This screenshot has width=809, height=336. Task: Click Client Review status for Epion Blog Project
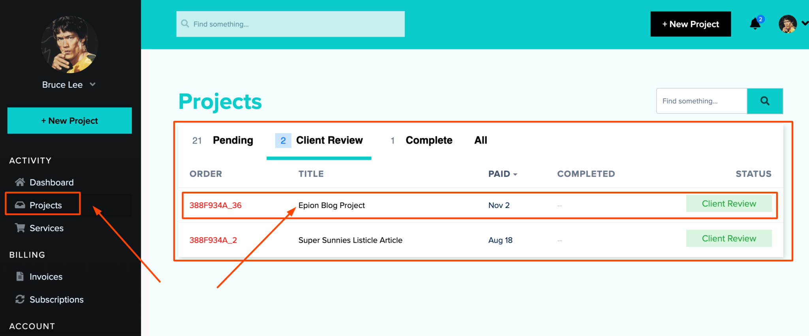tap(729, 204)
